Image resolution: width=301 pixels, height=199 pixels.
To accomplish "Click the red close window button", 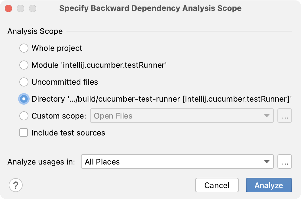I will [x=8, y=8].
